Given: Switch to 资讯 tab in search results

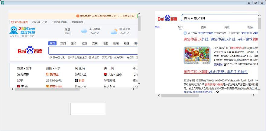Looking at the screenshot, I should click(x=227, y=27).
